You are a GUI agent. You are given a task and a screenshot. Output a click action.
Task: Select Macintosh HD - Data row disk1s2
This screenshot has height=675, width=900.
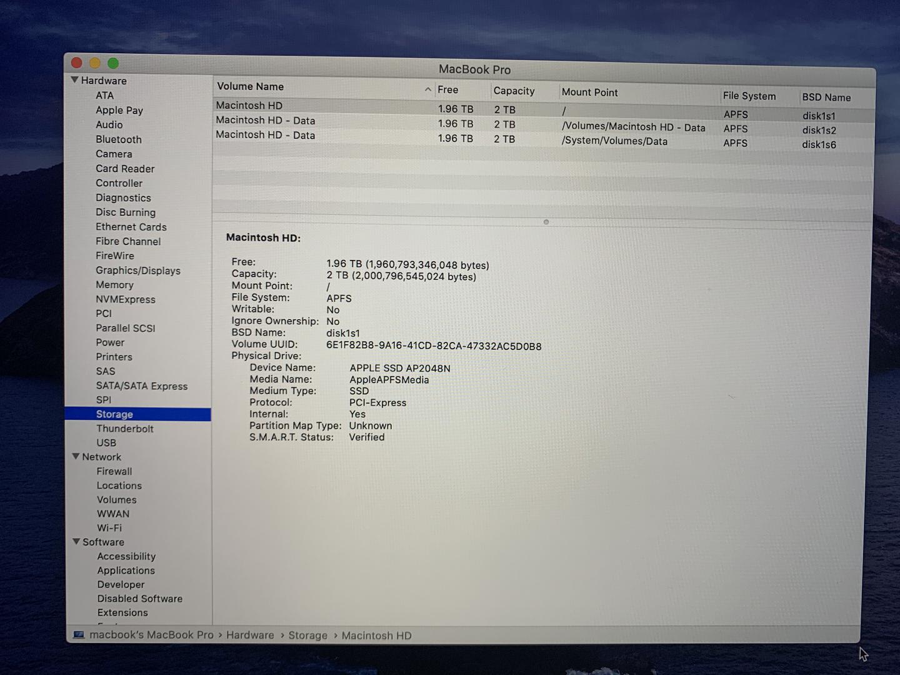tap(544, 125)
